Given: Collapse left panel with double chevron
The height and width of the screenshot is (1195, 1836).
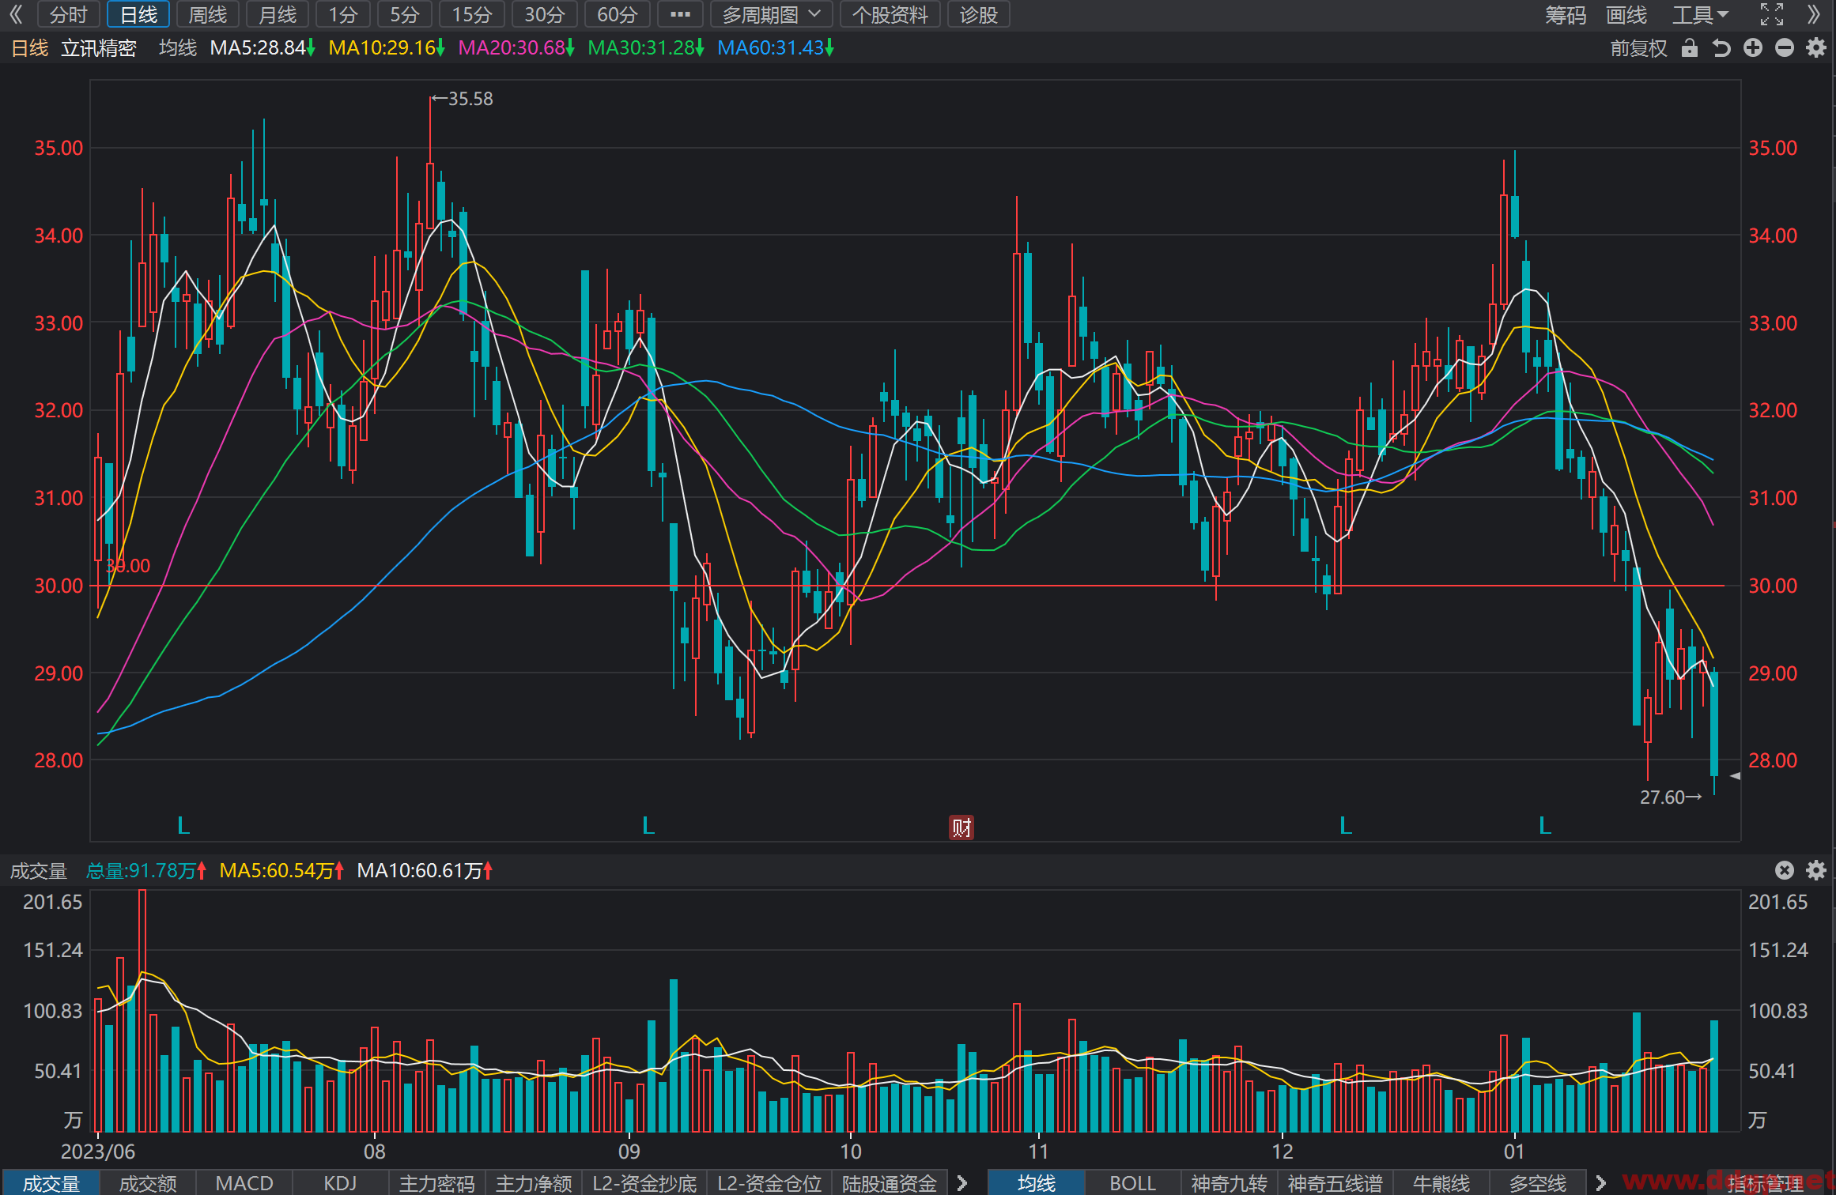Looking at the screenshot, I should click(16, 14).
